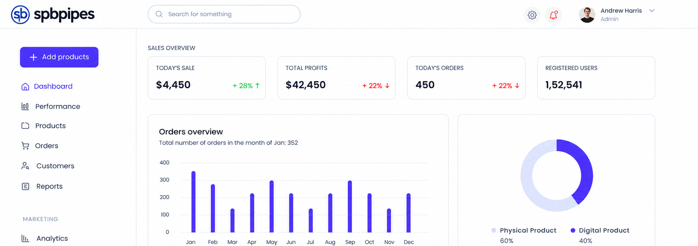Click the $4,450 Today's Sale value
Viewport: 698px width, 246px height.
[x=173, y=85]
